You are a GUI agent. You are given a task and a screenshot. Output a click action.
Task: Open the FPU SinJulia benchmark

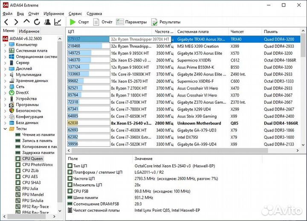coord(29,201)
